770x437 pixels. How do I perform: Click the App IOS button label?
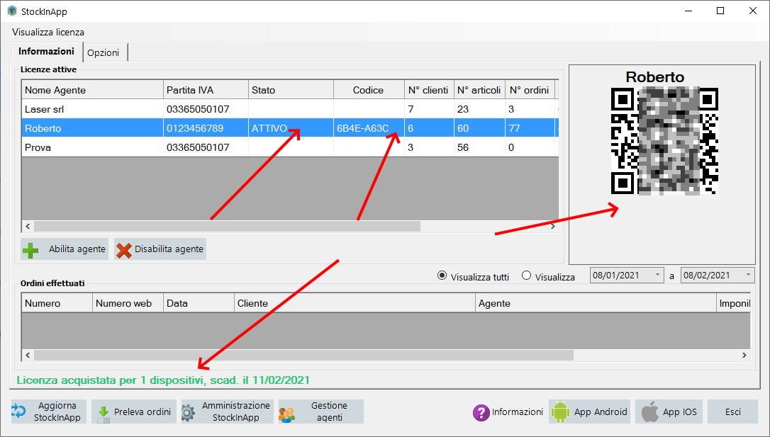coord(680,412)
